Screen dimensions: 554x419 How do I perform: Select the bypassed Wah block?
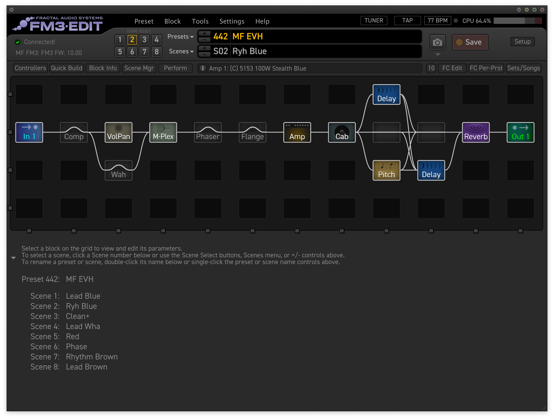point(118,170)
